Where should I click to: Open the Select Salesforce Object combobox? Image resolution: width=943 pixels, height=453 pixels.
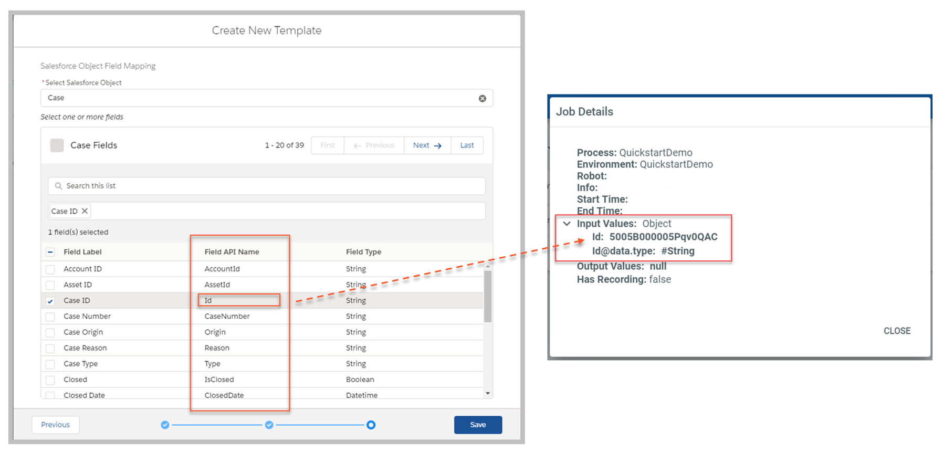click(260, 98)
